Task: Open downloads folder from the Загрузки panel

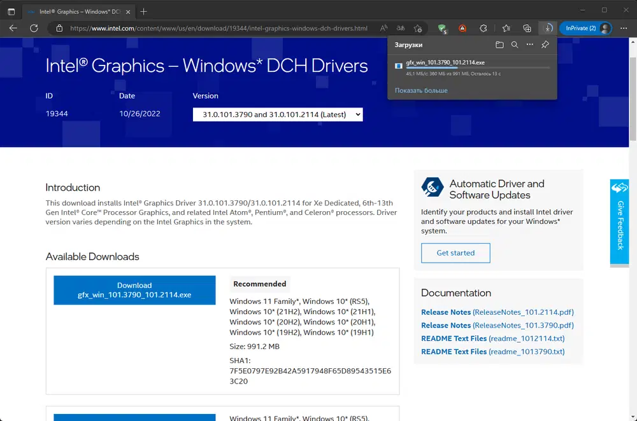Action: click(x=499, y=45)
